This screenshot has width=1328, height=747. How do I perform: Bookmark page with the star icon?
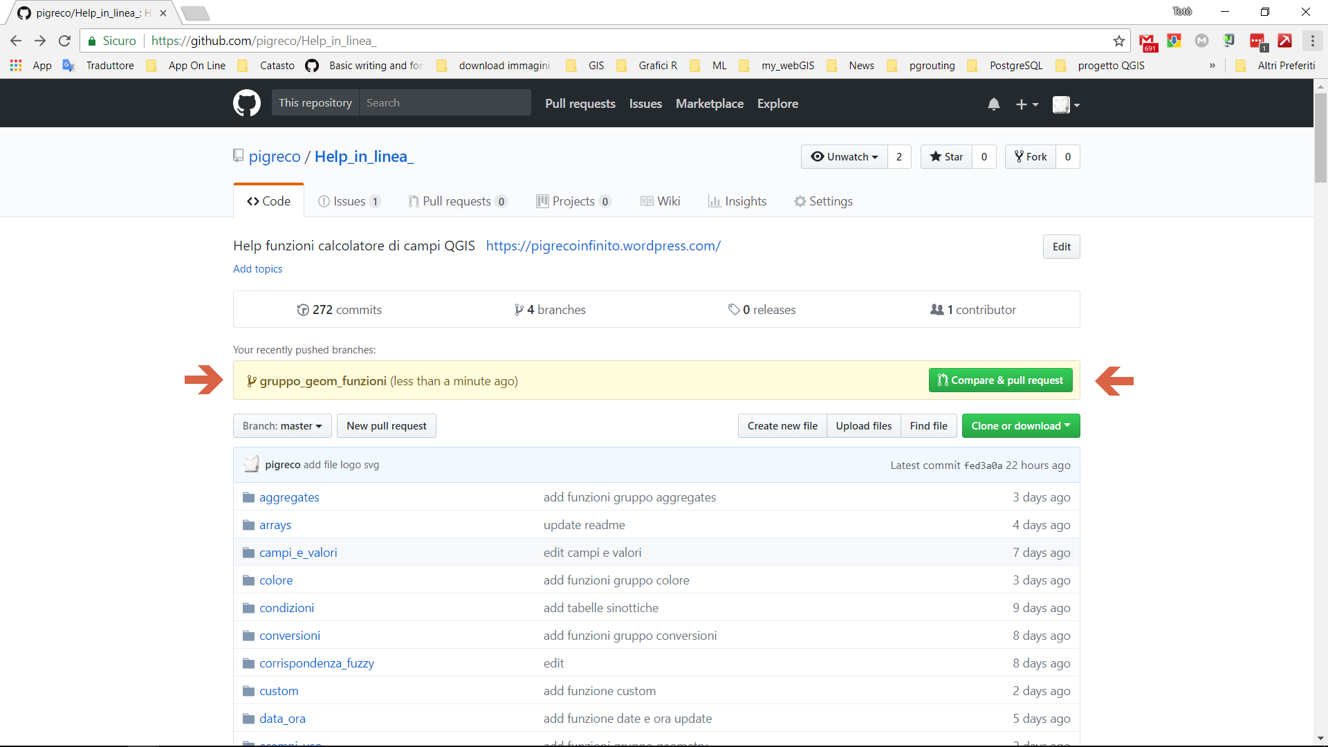point(1118,41)
